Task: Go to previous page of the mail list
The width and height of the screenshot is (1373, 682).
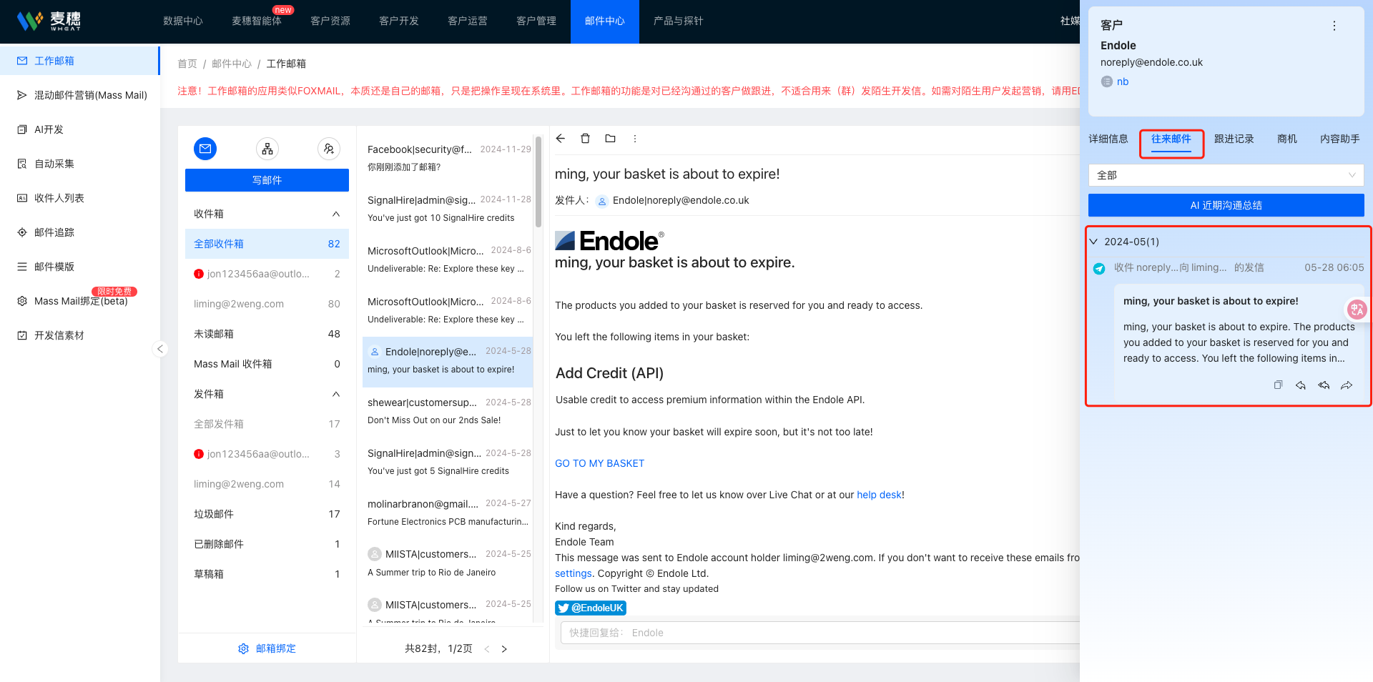Action: click(x=487, y=649)
